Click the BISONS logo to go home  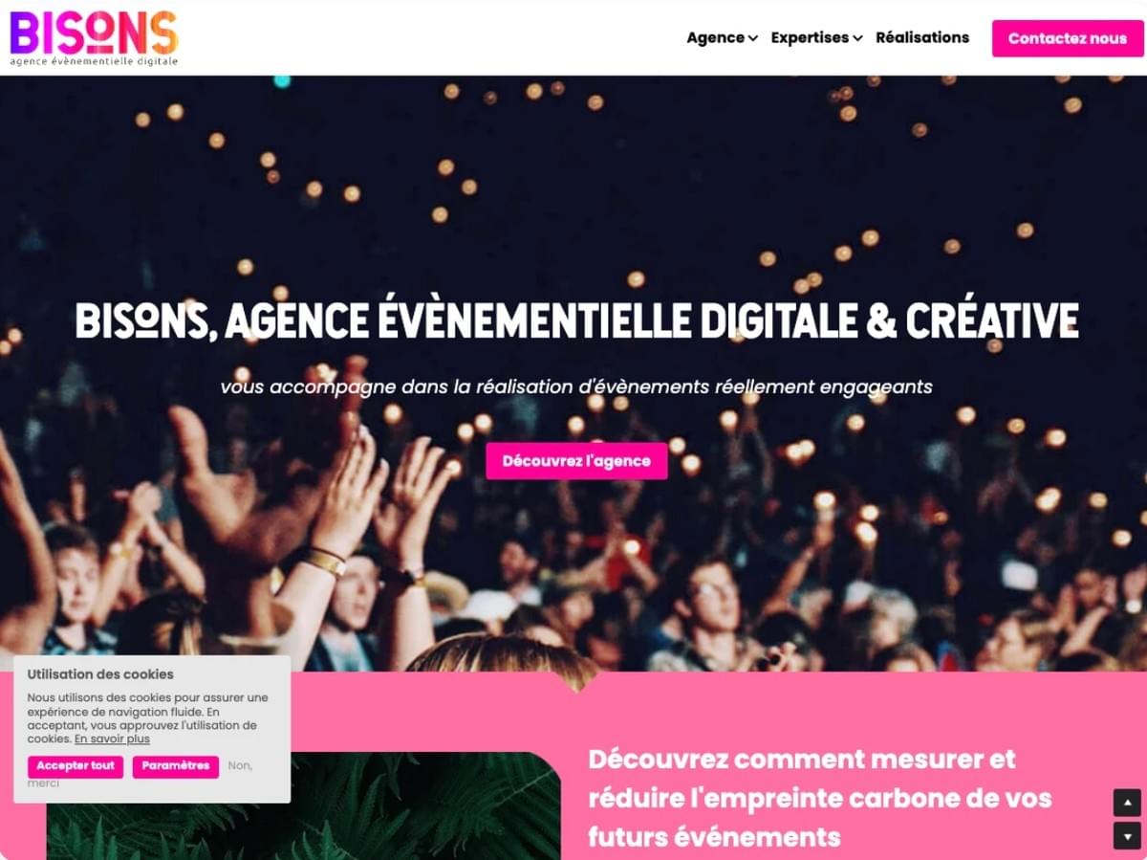coord(94,37)
